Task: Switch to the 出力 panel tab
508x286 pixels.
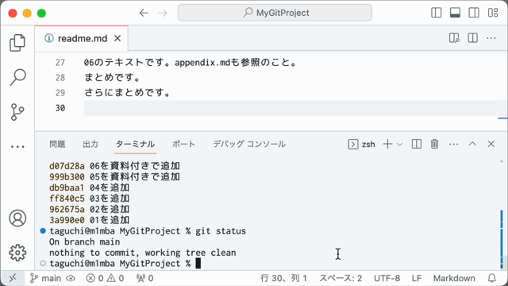Action: tap(90, 144)
